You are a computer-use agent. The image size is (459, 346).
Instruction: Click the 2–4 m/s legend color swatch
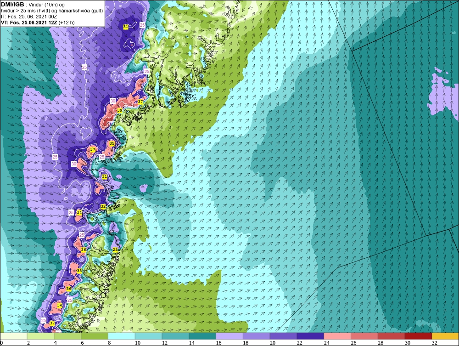pos(41,336)
